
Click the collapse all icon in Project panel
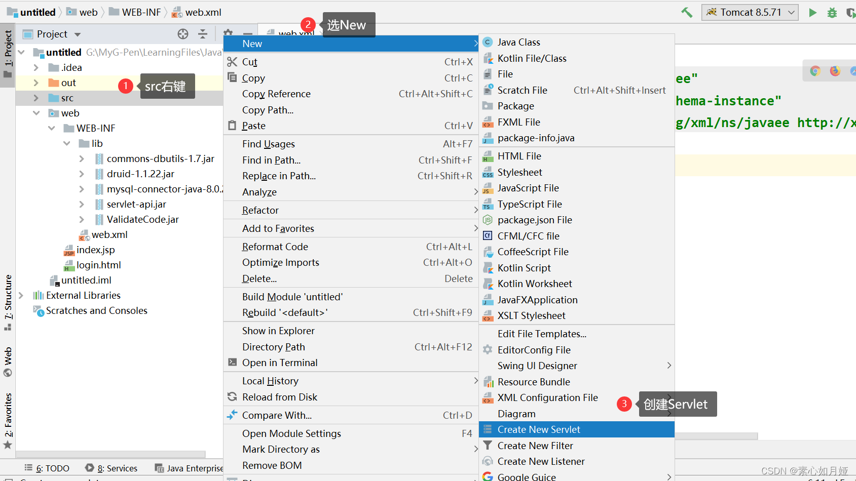[x=203, y=34]
